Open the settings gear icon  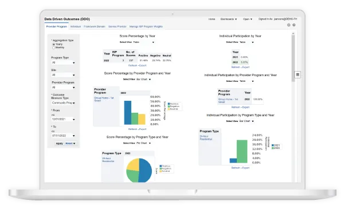point(289,25)
